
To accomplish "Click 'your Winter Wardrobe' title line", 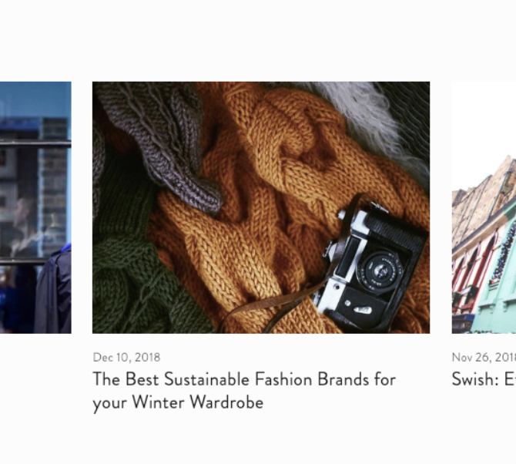I will click(178, 402).
